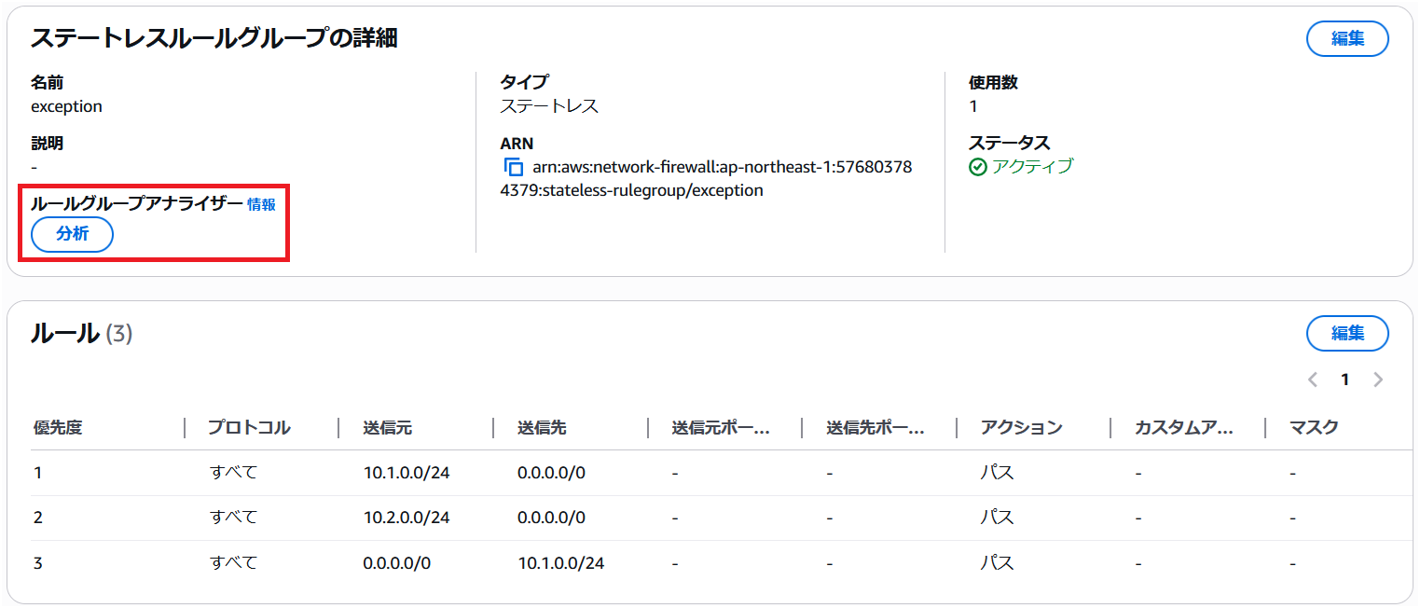Image resolution: width=1420 pixels, height=608 pixels.
Task: Click the previous page arrow in rules pagination
Action: click(1315, 379)
